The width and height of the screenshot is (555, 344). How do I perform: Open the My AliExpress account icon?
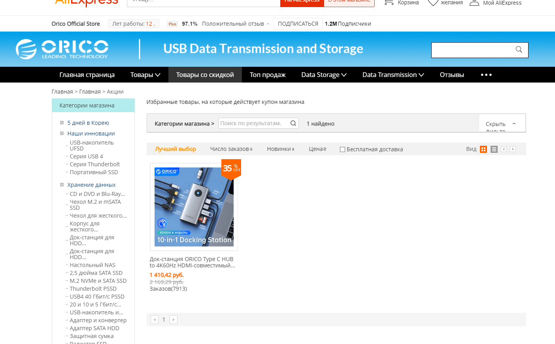coord(474,2)
